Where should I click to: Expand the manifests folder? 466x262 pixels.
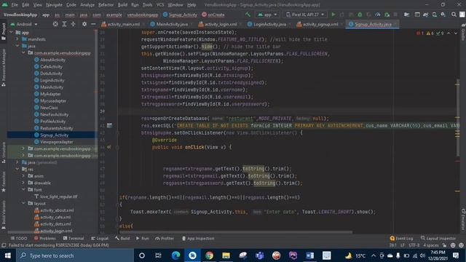tap(17, 39)
